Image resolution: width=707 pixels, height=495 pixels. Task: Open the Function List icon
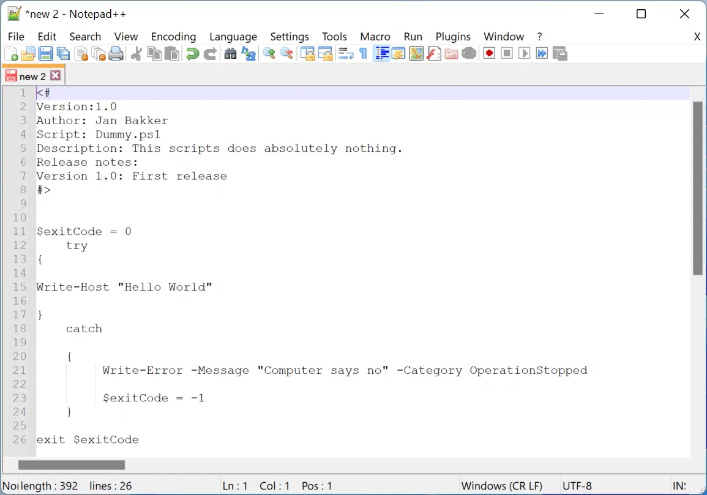tap(434, 54)
